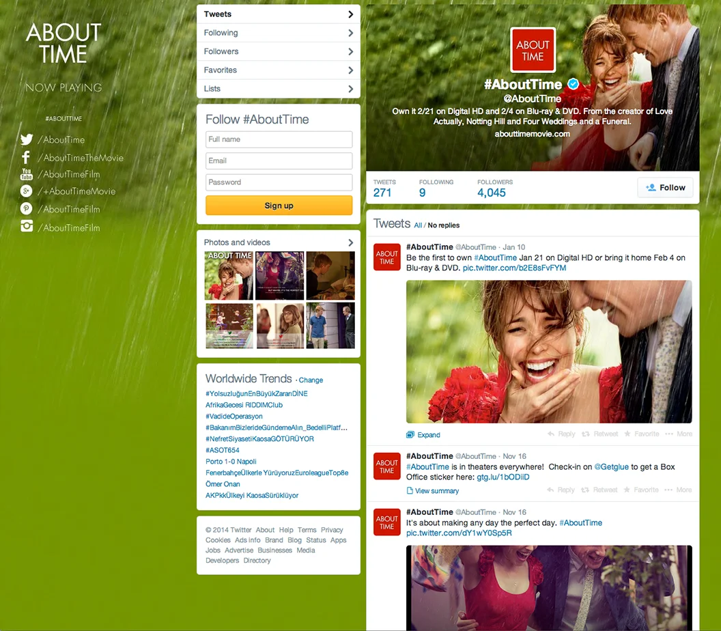Select the No replies filter
721x631 pixels.
[x=443, y=225]
